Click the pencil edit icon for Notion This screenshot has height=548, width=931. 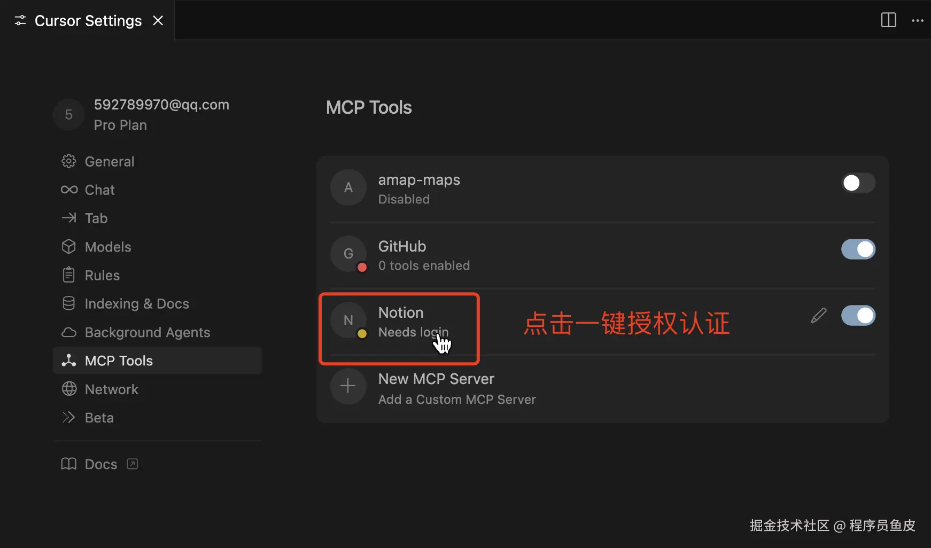click(818, 316)
